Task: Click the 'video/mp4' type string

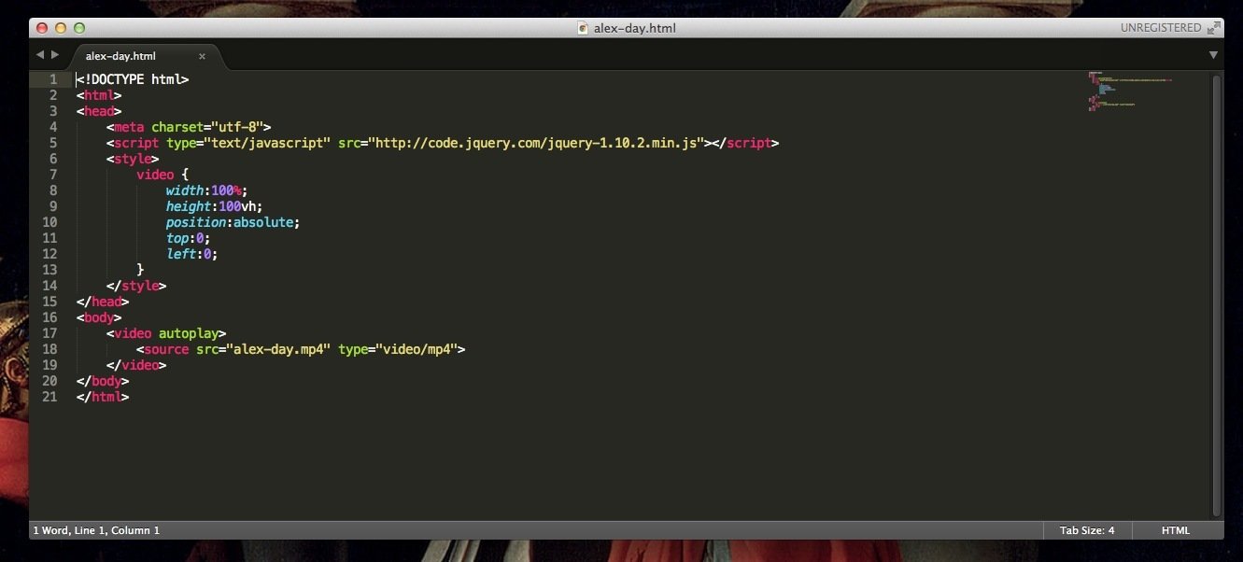Action: click(x=415, y=349)
